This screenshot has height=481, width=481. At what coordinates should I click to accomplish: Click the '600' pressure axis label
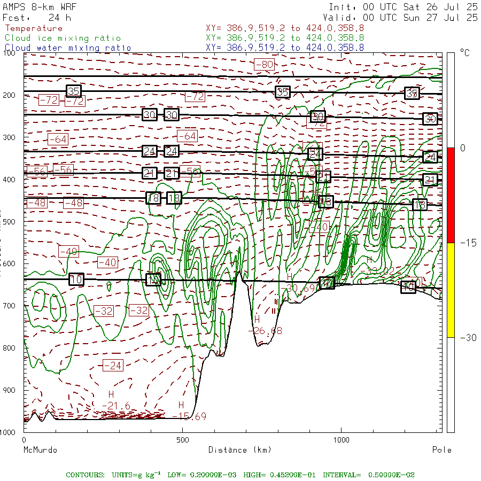click(9, 264)
